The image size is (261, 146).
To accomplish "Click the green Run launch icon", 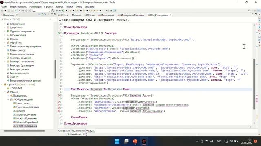I will [63, 11].
